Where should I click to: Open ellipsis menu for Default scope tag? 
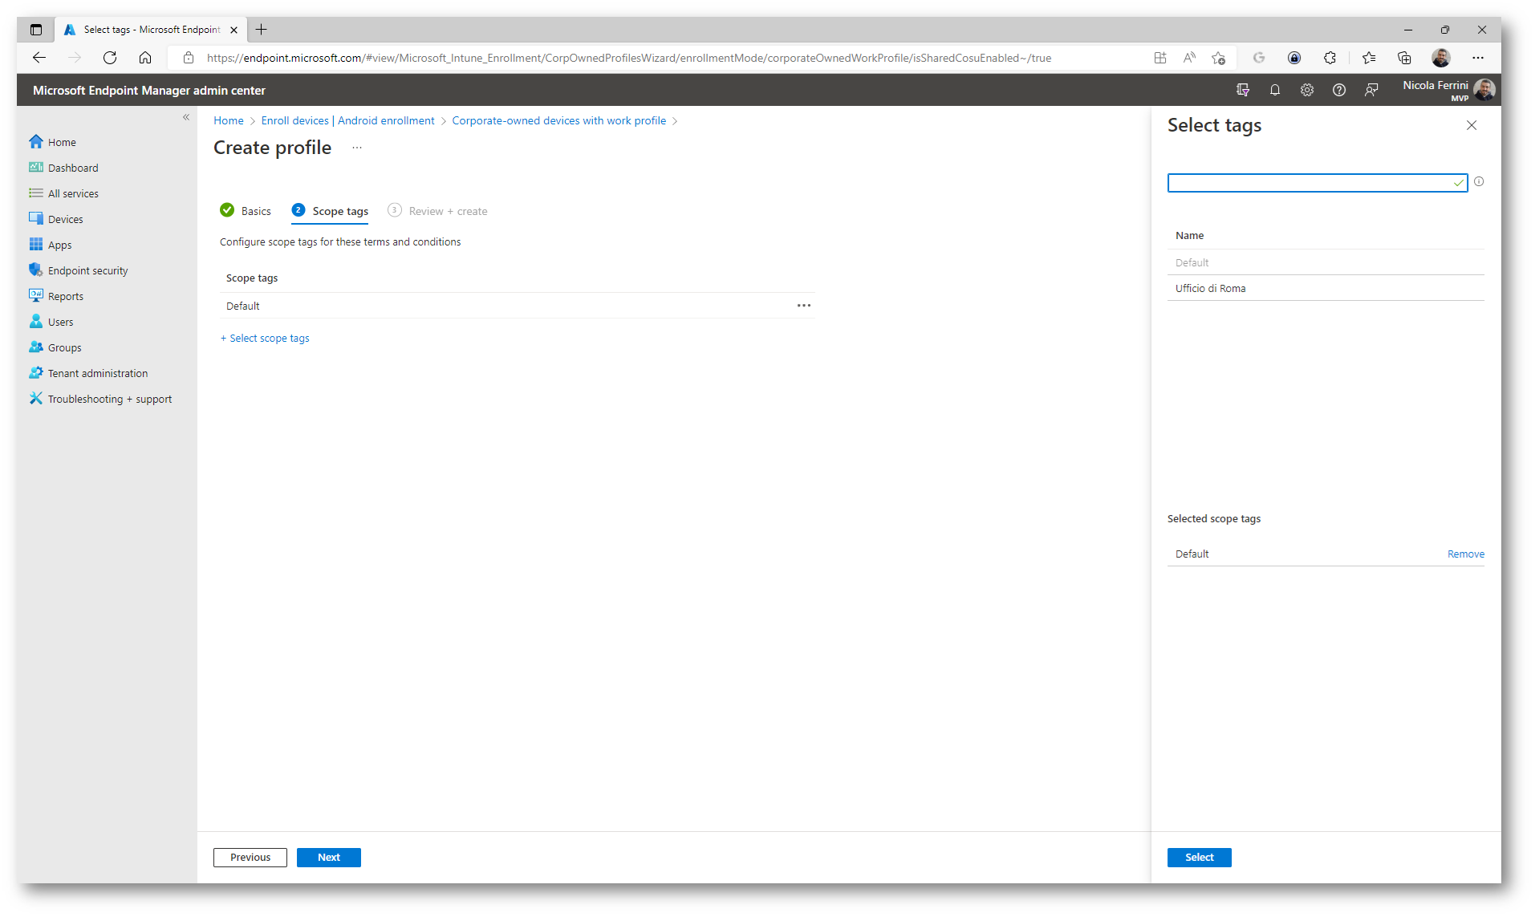[x=804, y=306]
